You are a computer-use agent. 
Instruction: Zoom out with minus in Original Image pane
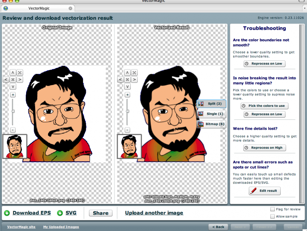pyautogui.click(x=13, y=130)
